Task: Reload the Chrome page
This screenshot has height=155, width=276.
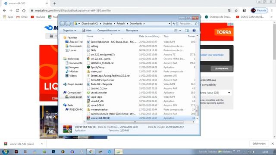Action: (x=17, y=10)
